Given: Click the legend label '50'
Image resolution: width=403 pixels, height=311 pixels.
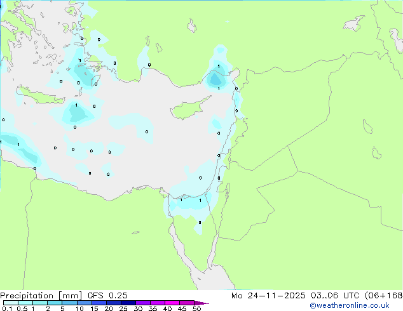Looking at the screenshot, I should pyautogui.click(x=196, y=308).
